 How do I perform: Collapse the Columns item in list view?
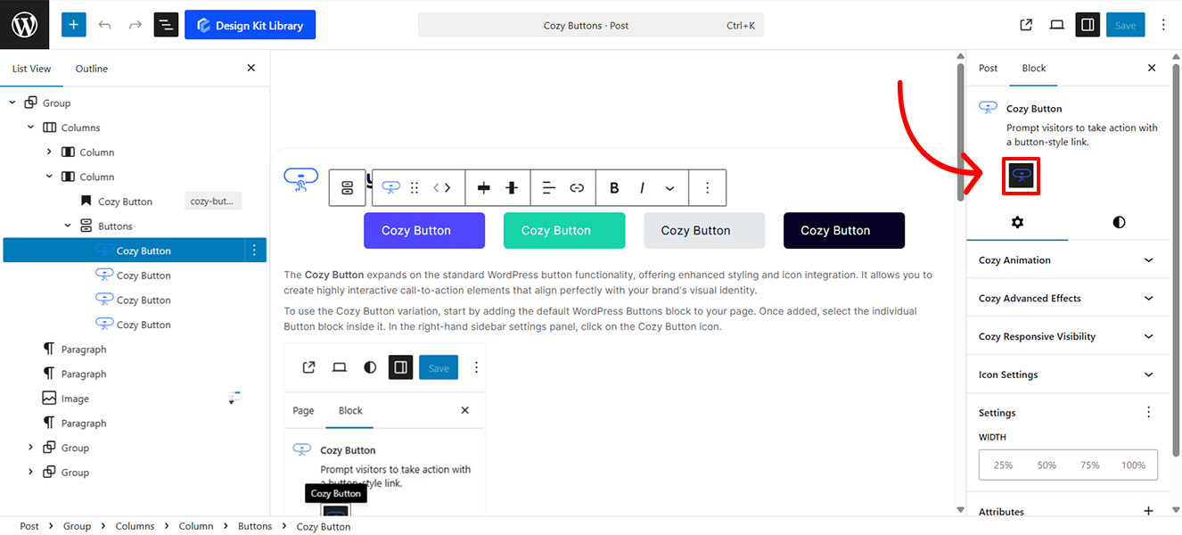[x=31, y=128]
